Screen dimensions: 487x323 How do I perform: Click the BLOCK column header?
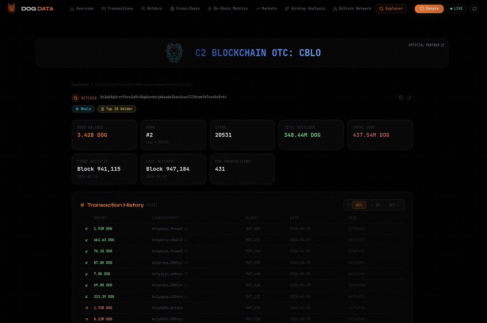tap(251, 218)
